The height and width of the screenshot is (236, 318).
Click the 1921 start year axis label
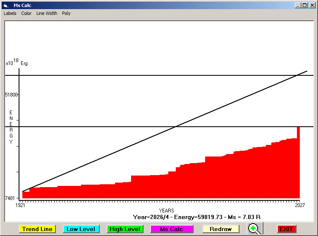20,205
